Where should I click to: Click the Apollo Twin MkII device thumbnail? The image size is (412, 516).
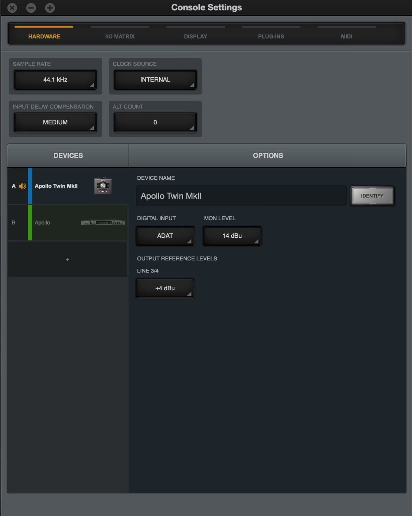click(103, 186)
